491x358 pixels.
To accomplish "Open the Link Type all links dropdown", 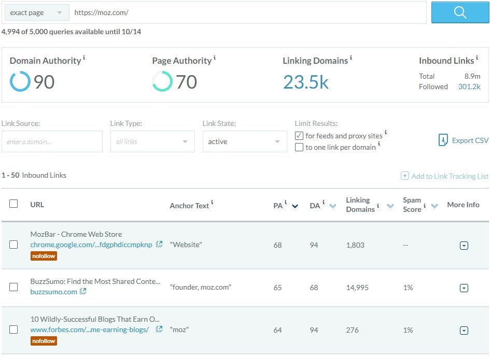I will coord(152,141).
